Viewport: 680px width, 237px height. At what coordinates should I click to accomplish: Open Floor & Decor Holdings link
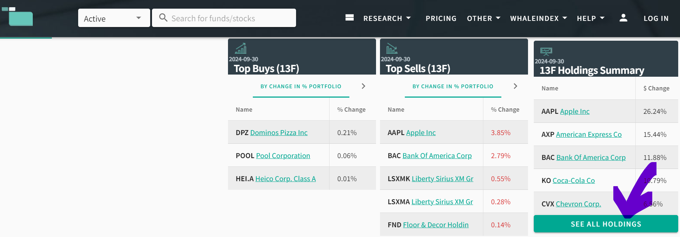coord(436,225)
